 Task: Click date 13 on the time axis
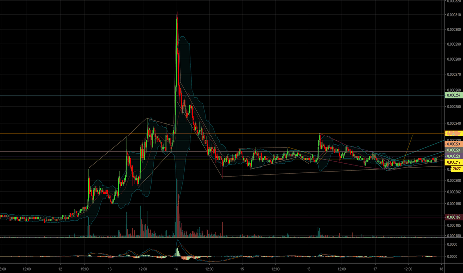[110, 269]
